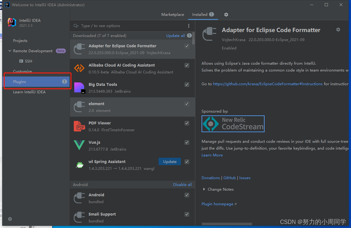351x228 pixels.
Task: Toggle the Big Data Tools checkbox
Action: [x=187, y=85]
